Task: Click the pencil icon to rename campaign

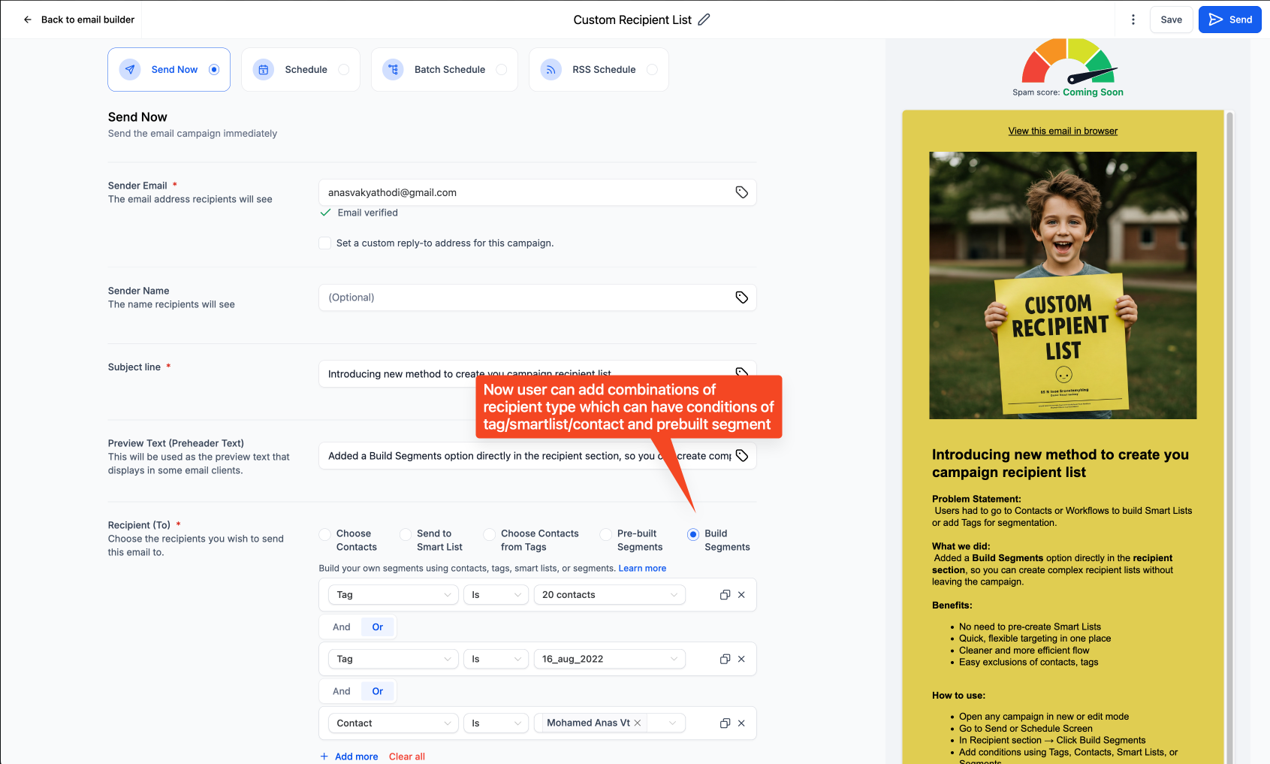Action: [x=704, y=20]
